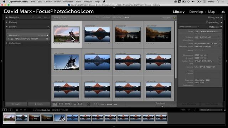Switch to Survey view in toolbar

[x=74, y=104]
